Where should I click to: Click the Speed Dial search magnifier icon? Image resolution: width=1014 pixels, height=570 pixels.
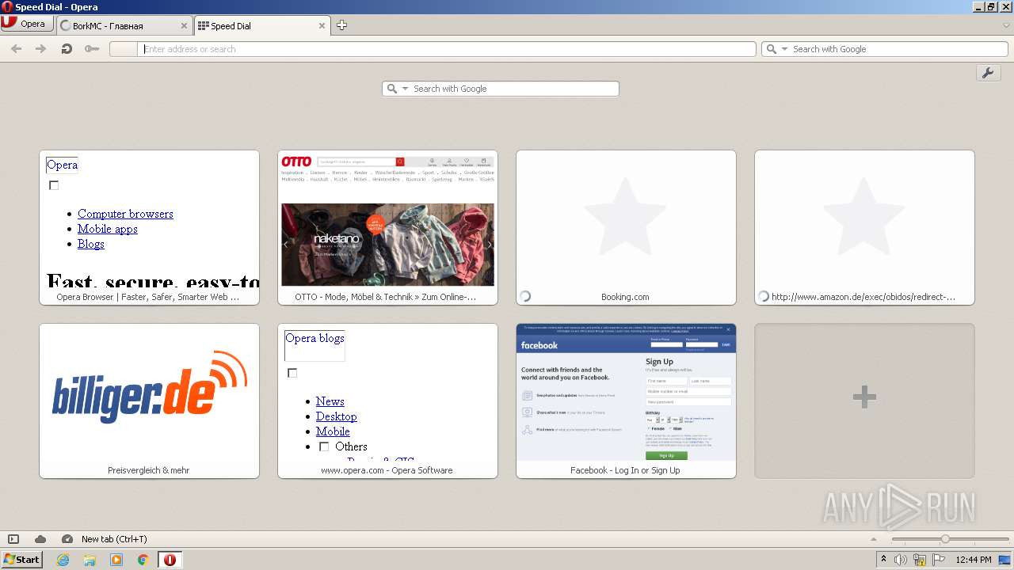pyautogui.click(x=391, y=89)
